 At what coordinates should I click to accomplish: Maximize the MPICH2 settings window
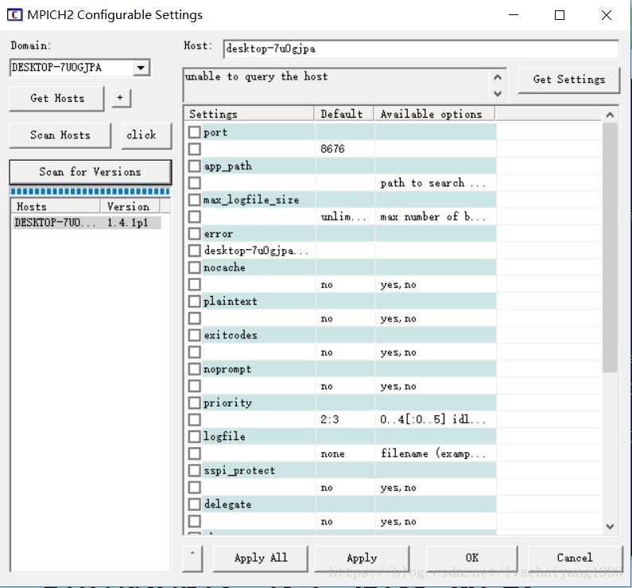[x=560, y=15]
